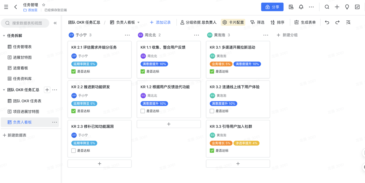Open the 负责人看板 view dropdown arrow
365x183 pixels.
(x=139, y=22)
